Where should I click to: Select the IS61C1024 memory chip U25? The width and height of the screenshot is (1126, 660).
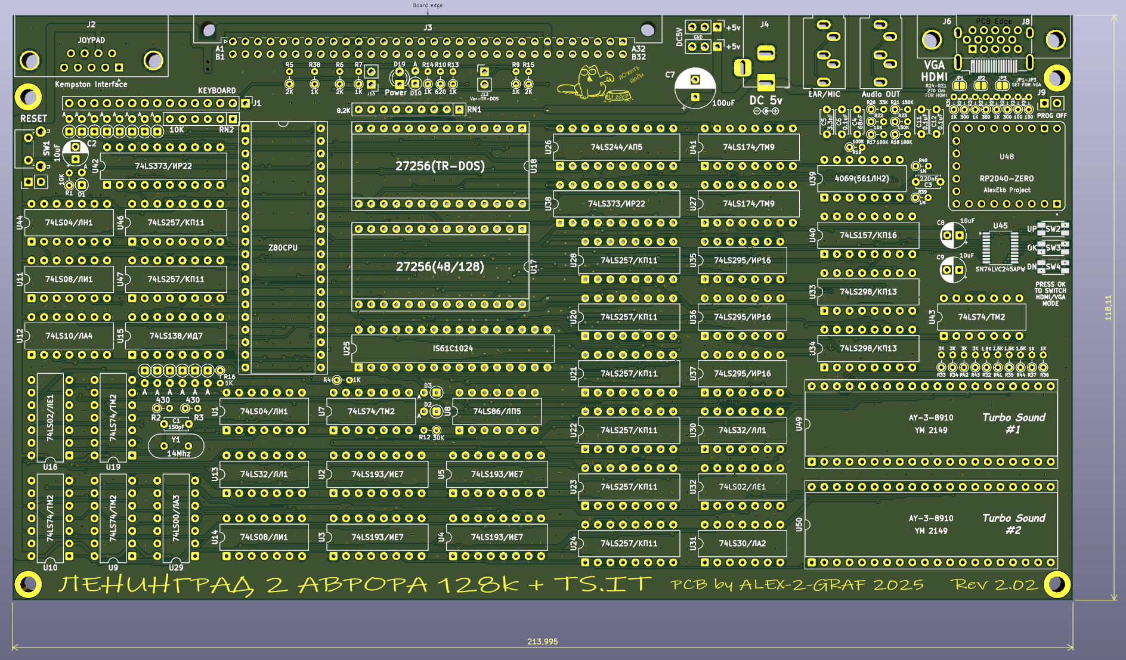pyautogui.click(x=453, y=348)
